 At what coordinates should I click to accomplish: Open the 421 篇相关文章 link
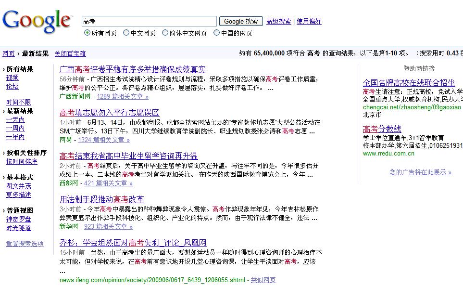pos(108,183)
